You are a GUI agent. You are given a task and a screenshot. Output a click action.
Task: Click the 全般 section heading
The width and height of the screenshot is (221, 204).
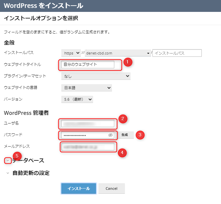[x=9, y=43]
